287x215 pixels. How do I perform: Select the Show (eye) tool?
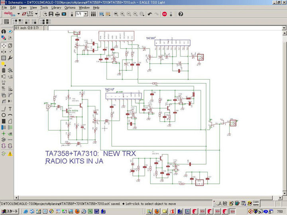(x=10, y=31)
